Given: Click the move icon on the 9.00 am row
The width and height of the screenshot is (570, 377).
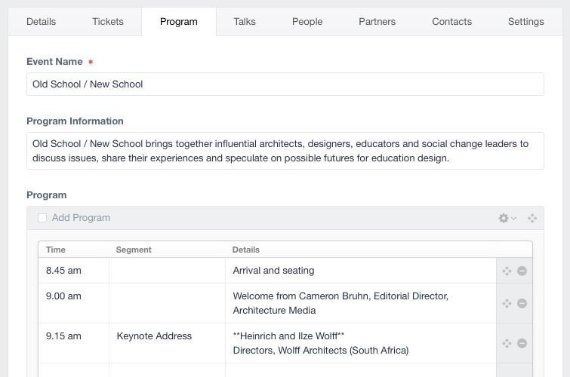Looking at the screenshot, I should (507, 303).
